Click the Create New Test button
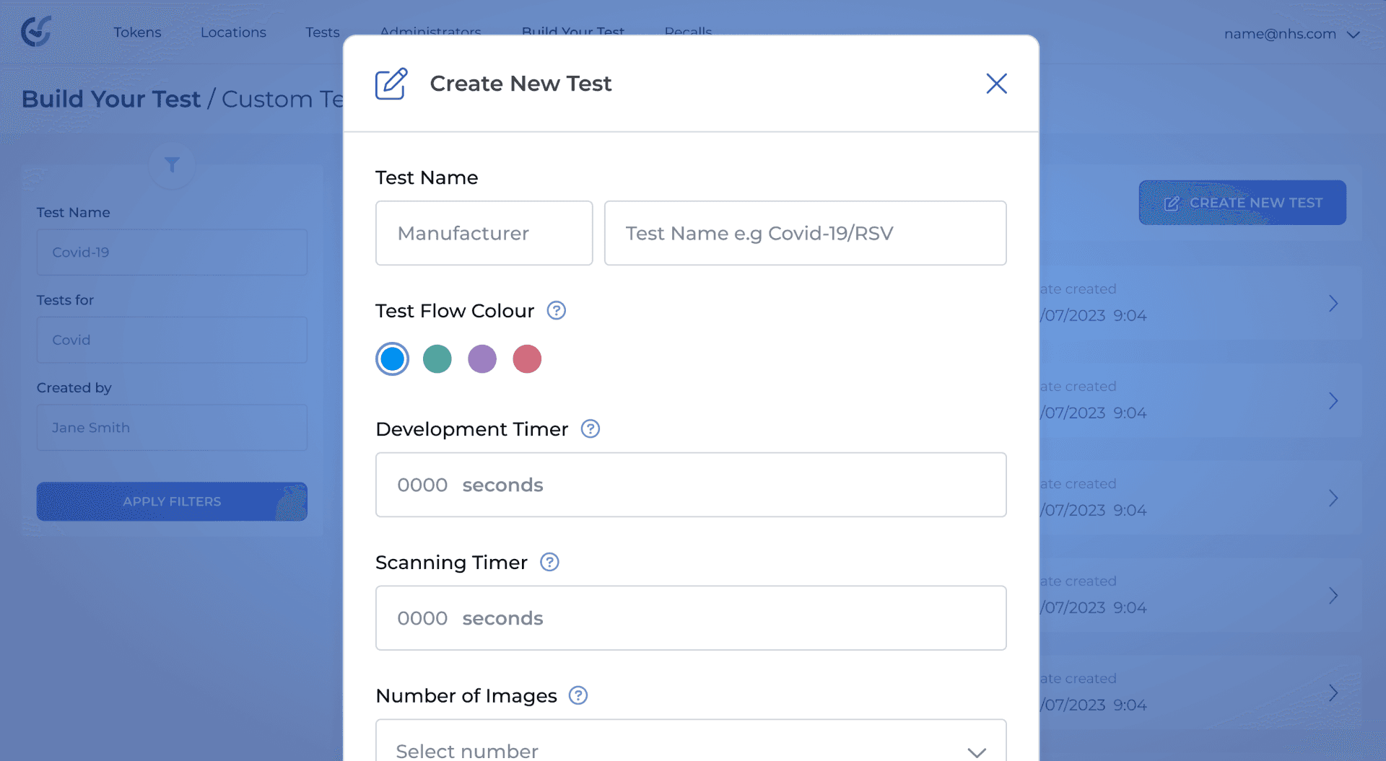This screenshot has height=761, width=1386. tap(1242, 203)
